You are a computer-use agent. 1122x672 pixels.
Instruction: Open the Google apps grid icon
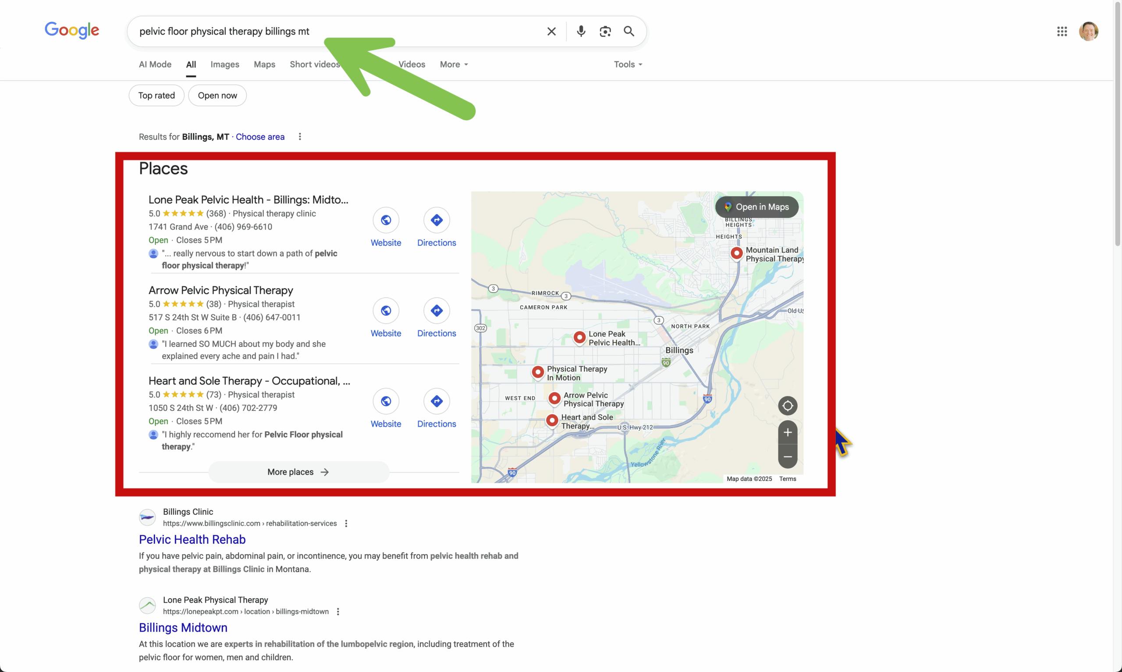tap(1062, 31)
